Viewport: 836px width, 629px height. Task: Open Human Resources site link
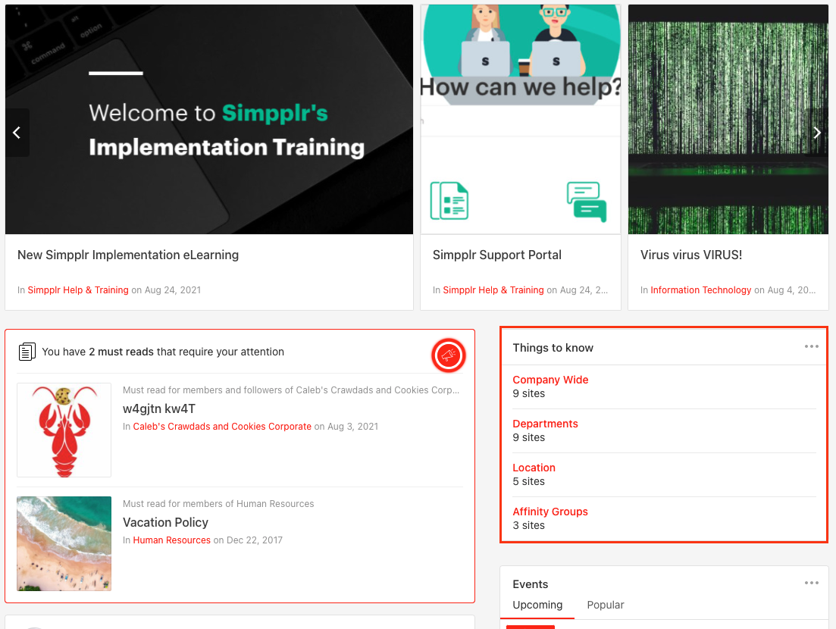pyautogui.click(x=172, y=540)
